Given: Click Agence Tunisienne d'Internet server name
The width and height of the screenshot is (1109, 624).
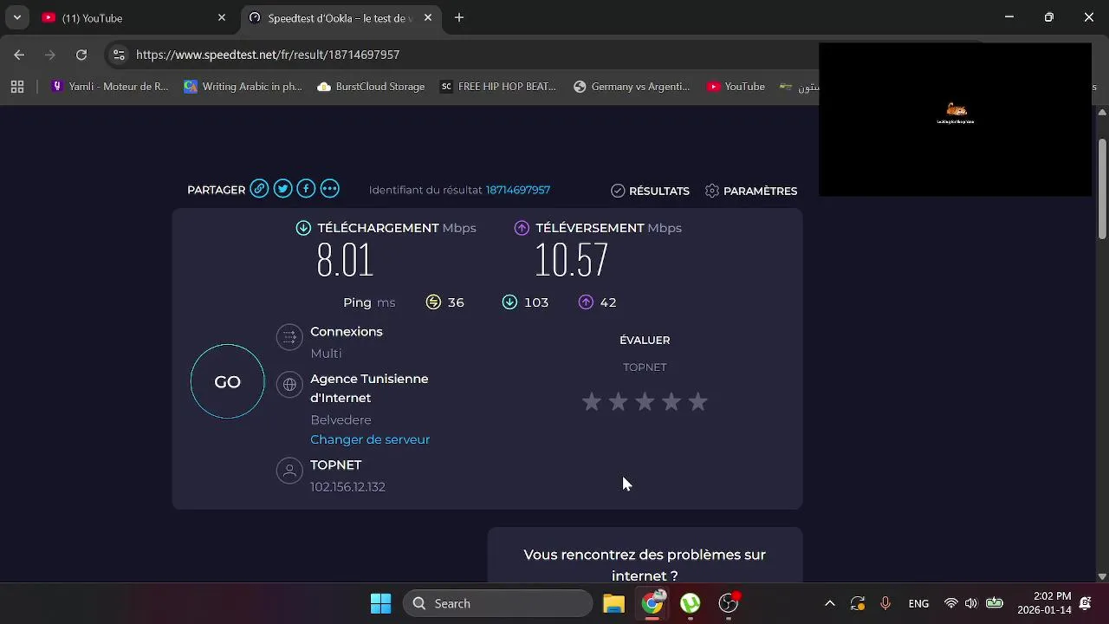Looking at the screenshot, I should coord(369,388).
